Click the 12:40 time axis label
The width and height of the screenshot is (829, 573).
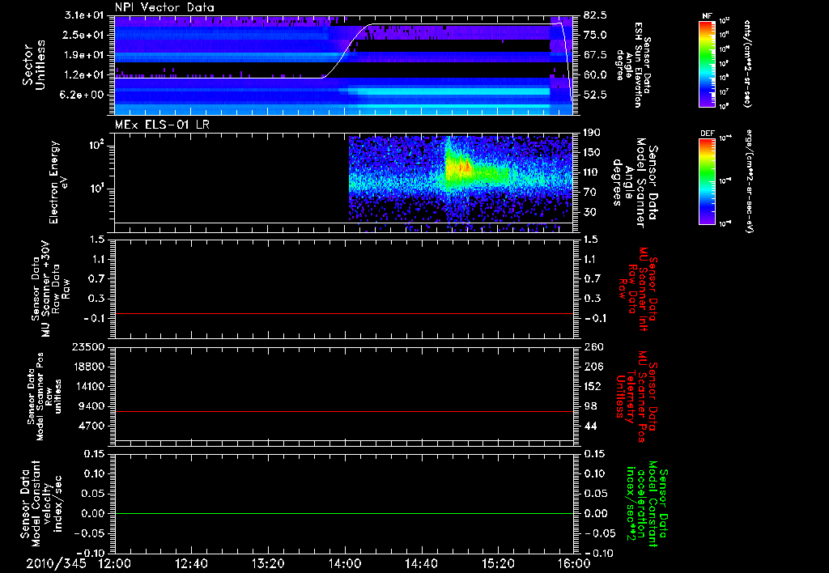pos(191,563)
